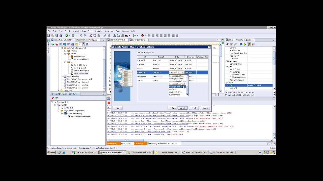Screen dimensions: 323x181
Task: Collapse the webui package node
Action: (x=65, y=62)
